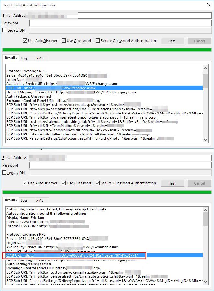Image resolution: width=214 pixels, height=291 pixels.
Task: Select the highlighted OAB URL row
Action: tap(104, 255)
